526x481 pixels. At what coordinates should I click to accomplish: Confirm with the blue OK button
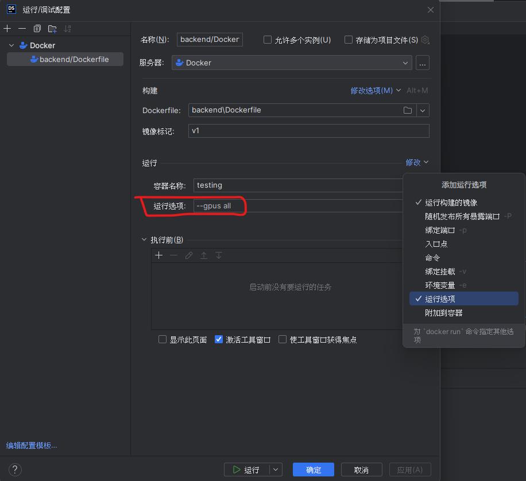314,470
